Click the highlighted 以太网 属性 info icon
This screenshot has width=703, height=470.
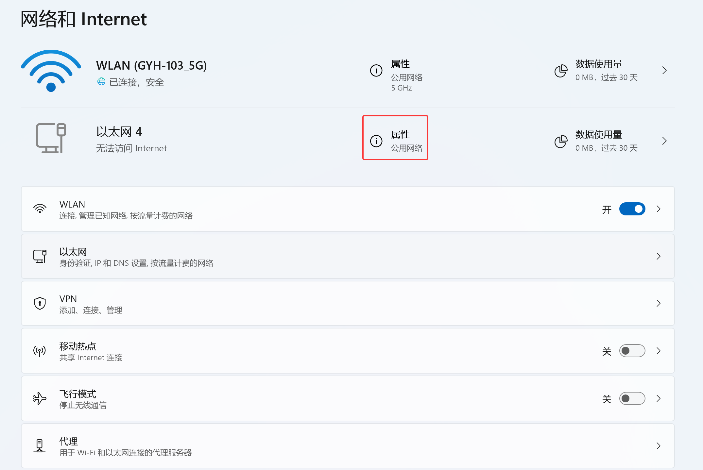tap(376, 141)
